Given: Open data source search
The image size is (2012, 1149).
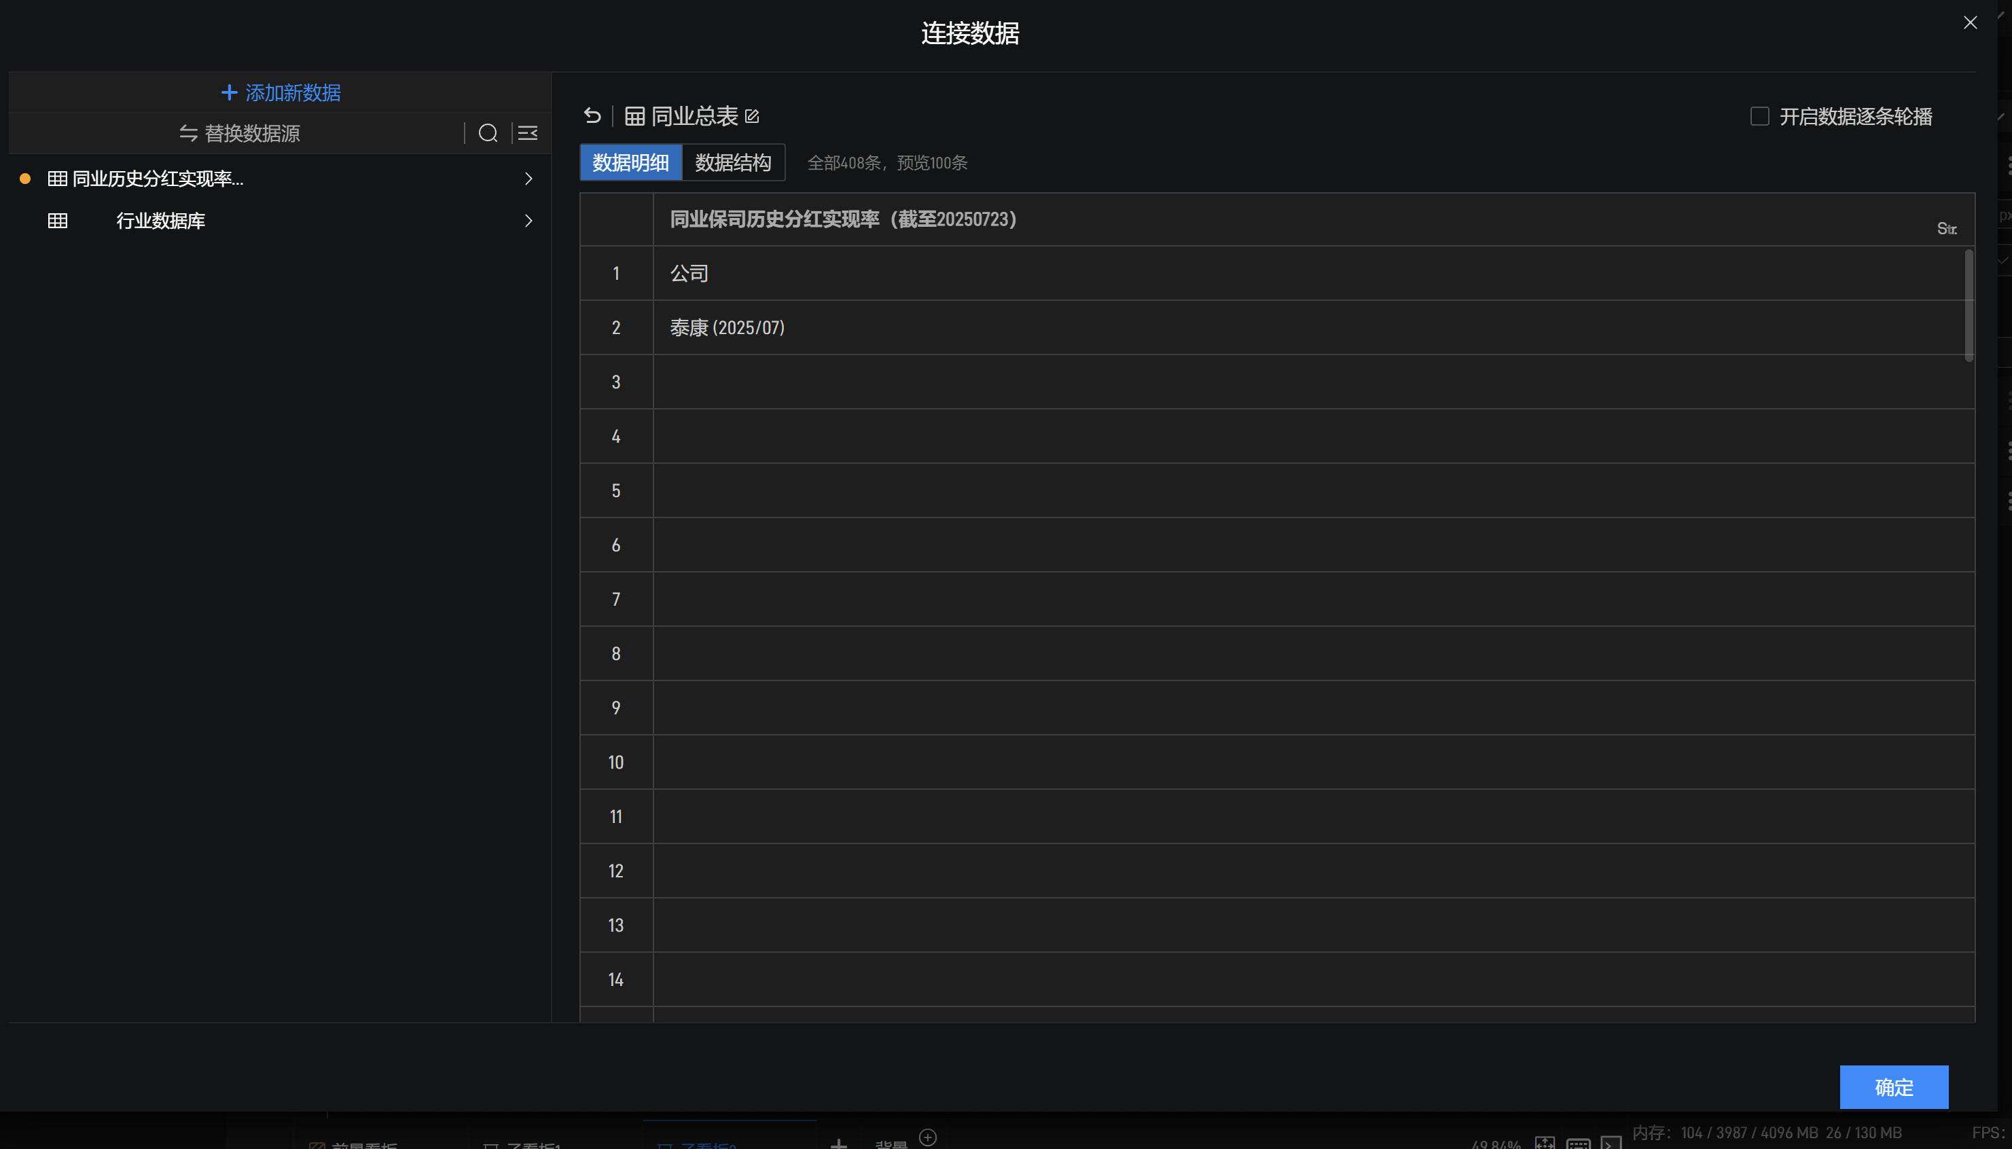Looking at the screenshot, I should coord(488,133).
